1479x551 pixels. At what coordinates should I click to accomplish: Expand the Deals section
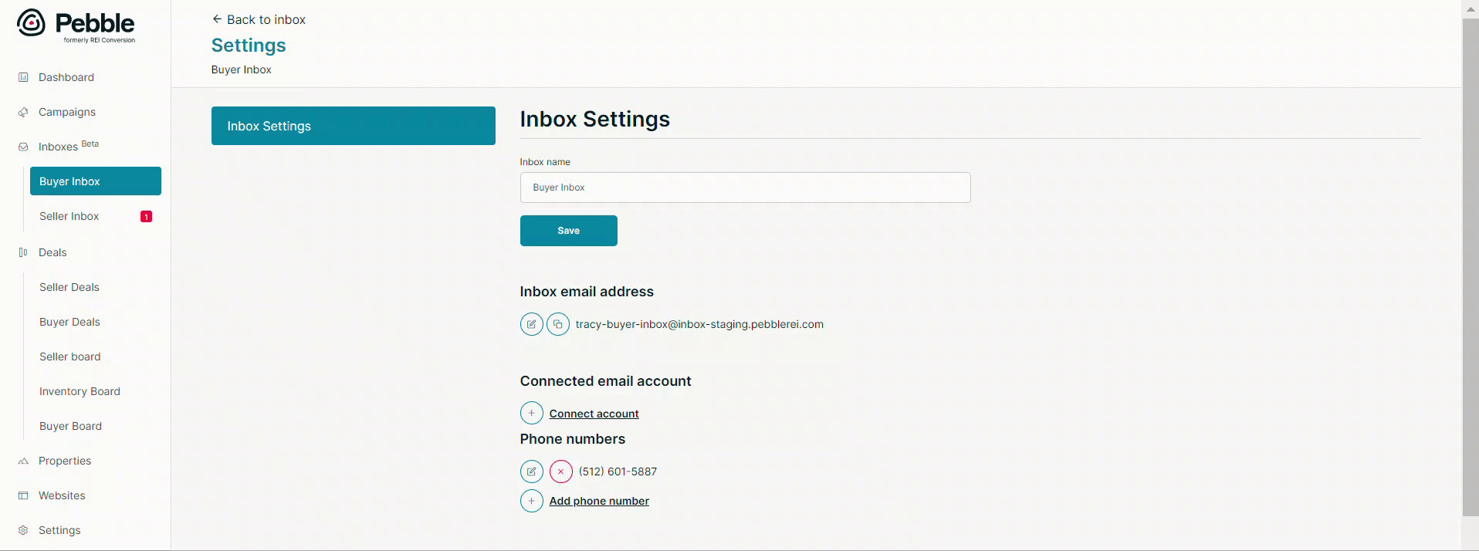pos(52,252)
